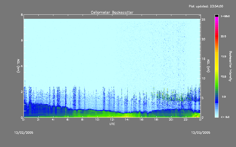The width and height of the screenshot is (236, 147).
Task: Click colorbar tick label '20.0'
Action: coord(223,36)
